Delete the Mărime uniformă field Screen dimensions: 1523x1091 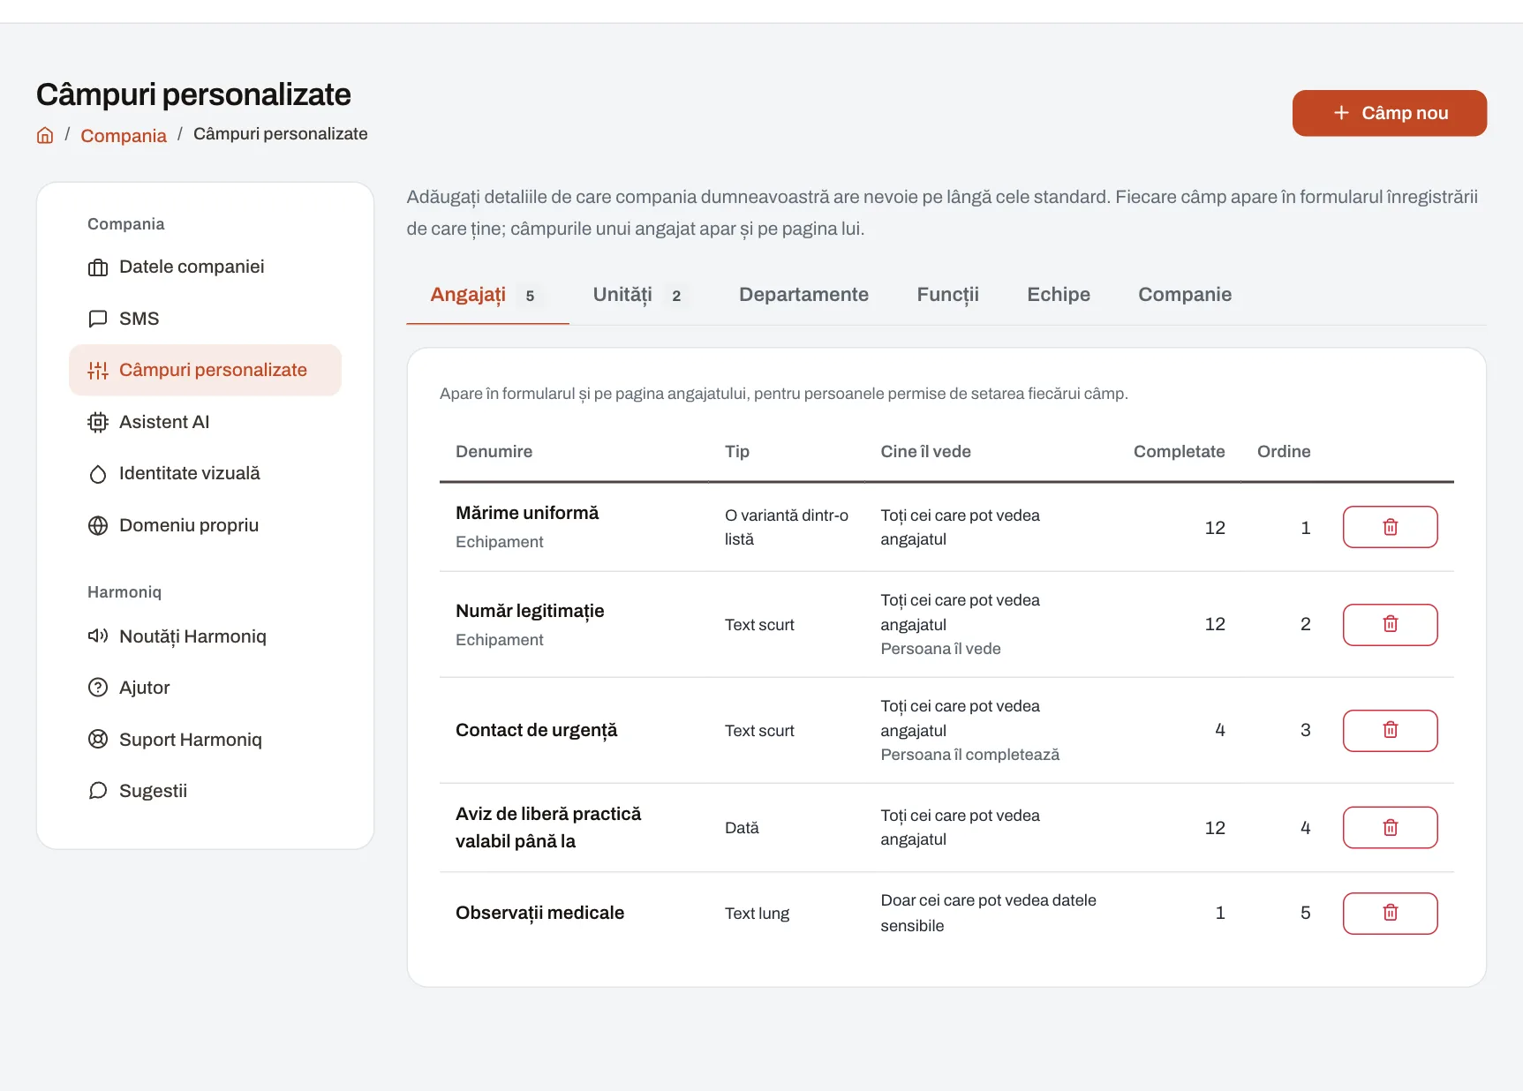[1390, 527]
